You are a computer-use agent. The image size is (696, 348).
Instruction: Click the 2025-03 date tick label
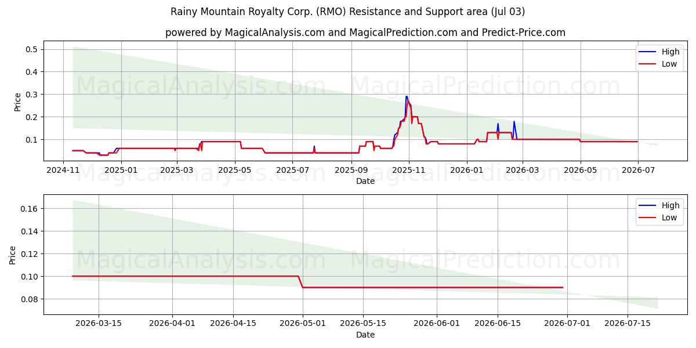pos(177,171)
